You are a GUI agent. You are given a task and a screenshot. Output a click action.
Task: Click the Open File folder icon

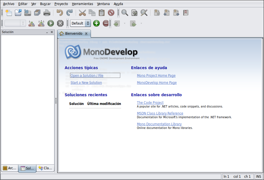18,13
